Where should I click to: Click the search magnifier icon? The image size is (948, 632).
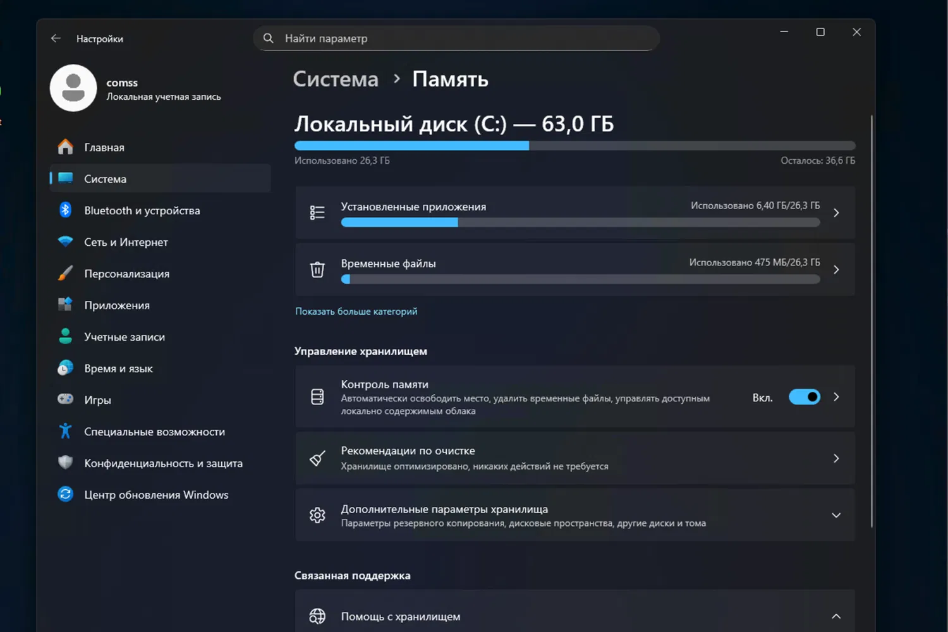pyautogui.click(x=269, y=39)
